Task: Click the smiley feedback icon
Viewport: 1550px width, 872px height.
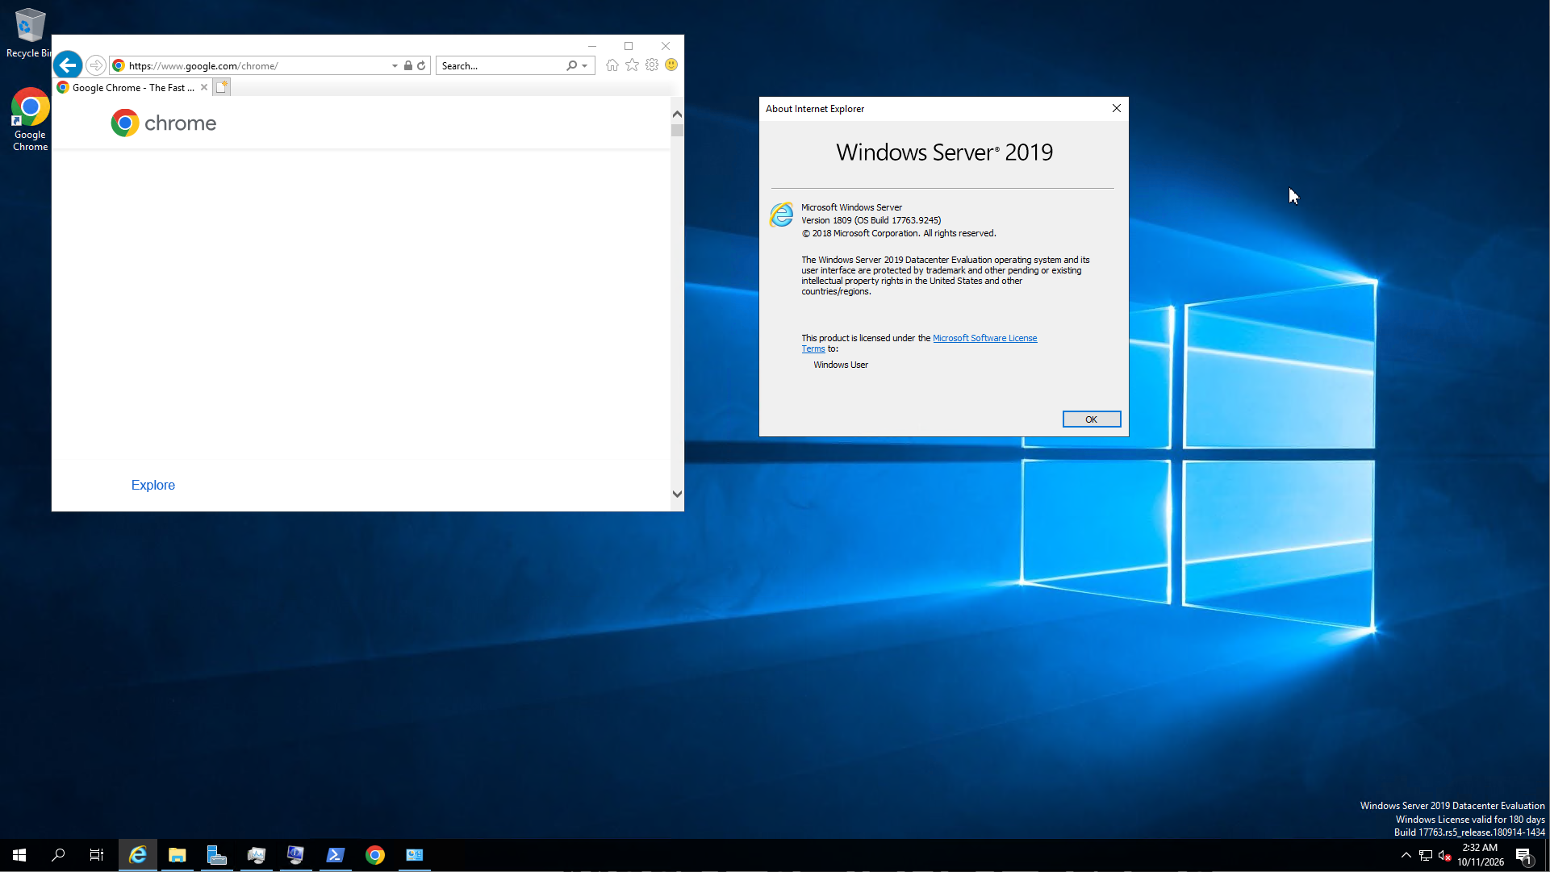Action: pos(671,65)
